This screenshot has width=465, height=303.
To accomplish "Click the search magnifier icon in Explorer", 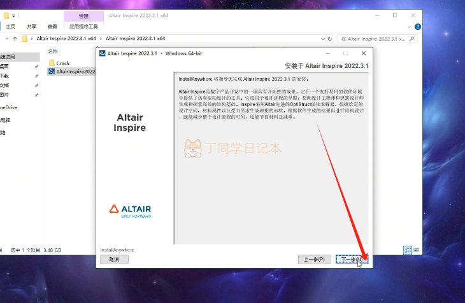I will tap(412, 39).
